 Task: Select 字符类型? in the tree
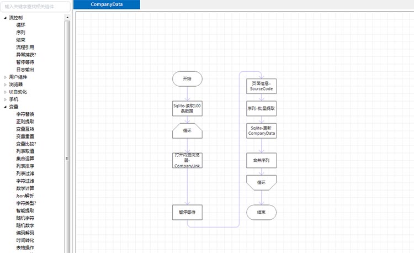click(x=26, y=203)
